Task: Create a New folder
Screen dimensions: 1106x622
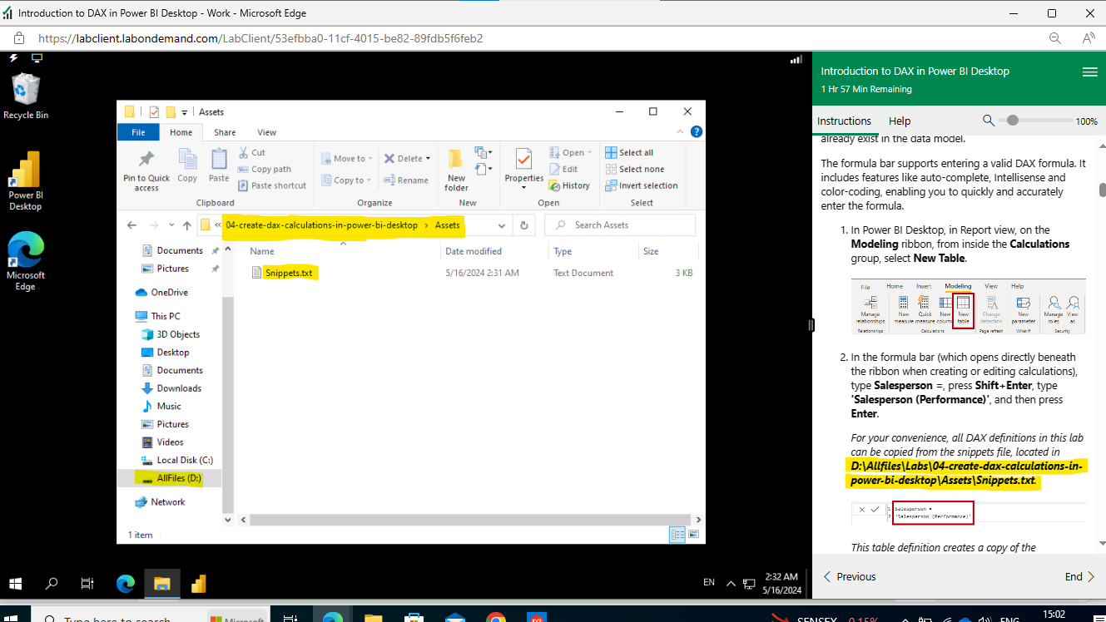Action: point(456,166)
